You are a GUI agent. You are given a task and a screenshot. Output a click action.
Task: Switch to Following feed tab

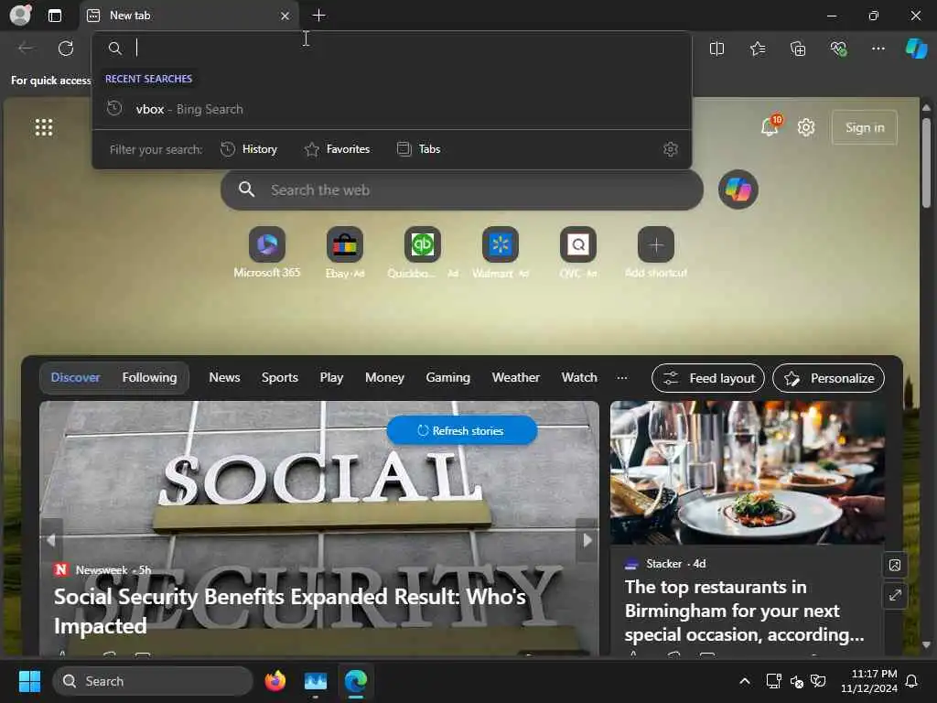(x=149, y=378)
